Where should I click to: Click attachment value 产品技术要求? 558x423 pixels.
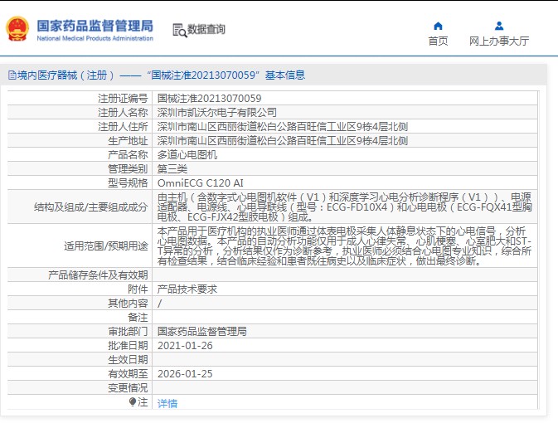click(187, 289)
